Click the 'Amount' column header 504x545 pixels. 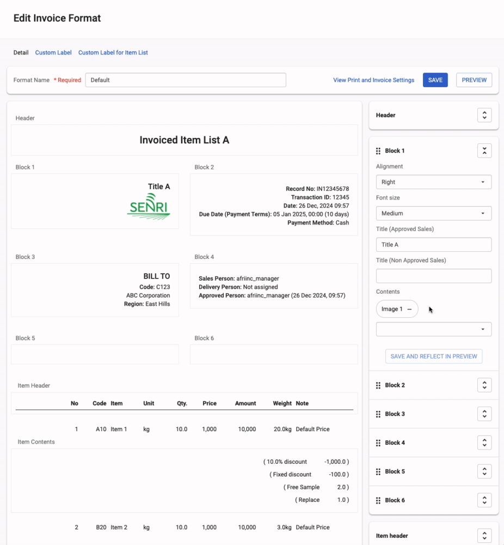coord(245,403)
